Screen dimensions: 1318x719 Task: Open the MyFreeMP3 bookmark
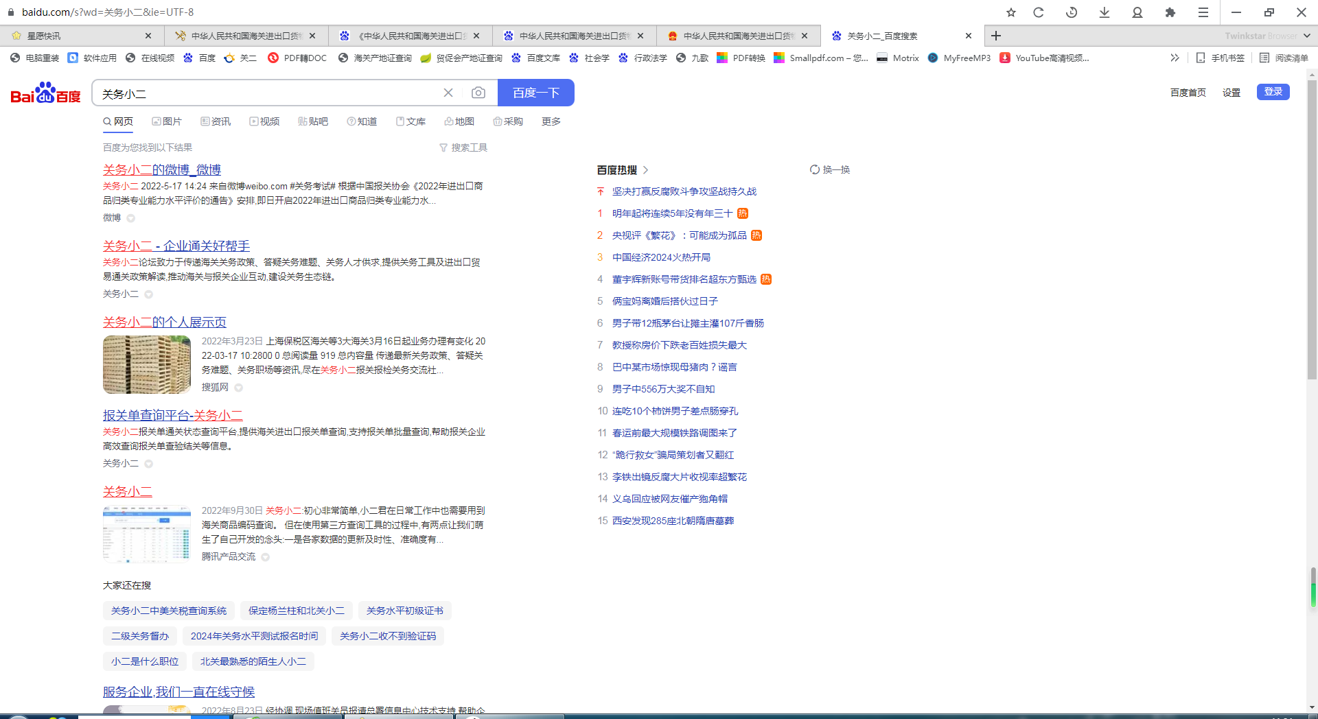point(959,58)
